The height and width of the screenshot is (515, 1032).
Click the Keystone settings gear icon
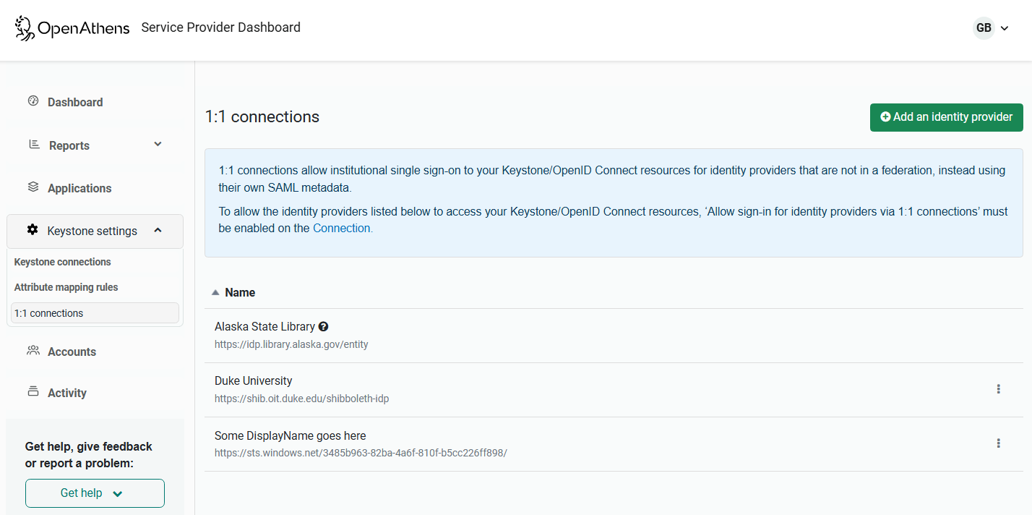coord(33,230)
